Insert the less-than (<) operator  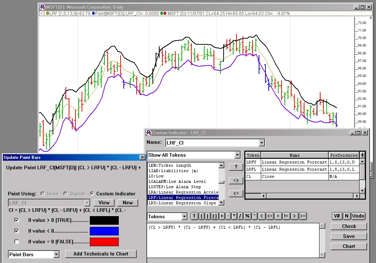[262, 216]
